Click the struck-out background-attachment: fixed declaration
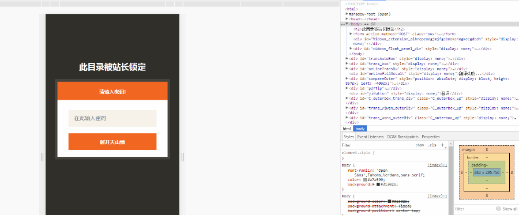Viewport: 519px width, 215px height. pos(379,206)
